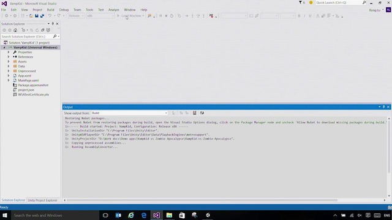
Task: Open the Window menu
Action: (130, 10)
